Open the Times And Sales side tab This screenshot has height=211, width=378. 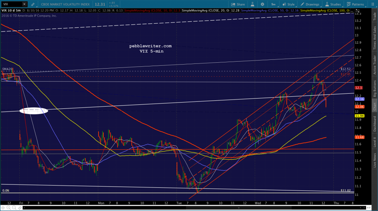pyautogui.click(x=375, y=38)
